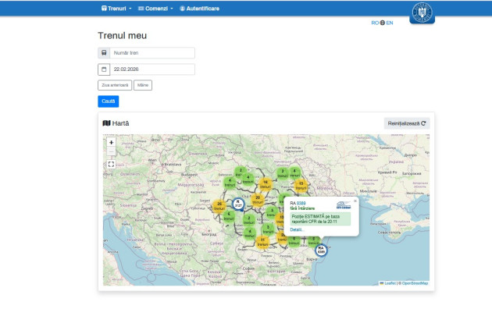Screen dimensions: 492x309
Task: Select the Ziua anterioară button
Action: pyautogui.click(x=115, y=85)
